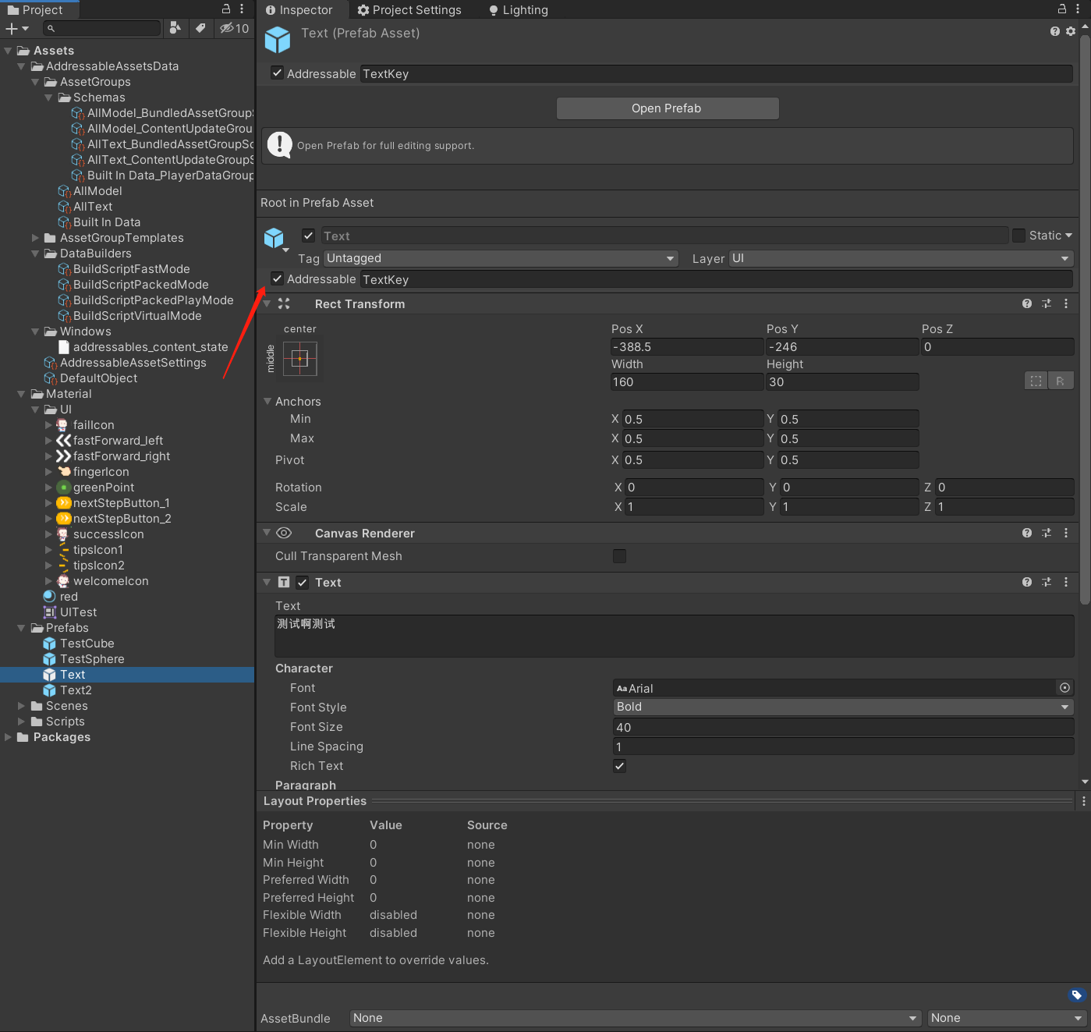Open Rect Transform presets icon
1091x1032 pixels.
click(x=1047, y=303)
